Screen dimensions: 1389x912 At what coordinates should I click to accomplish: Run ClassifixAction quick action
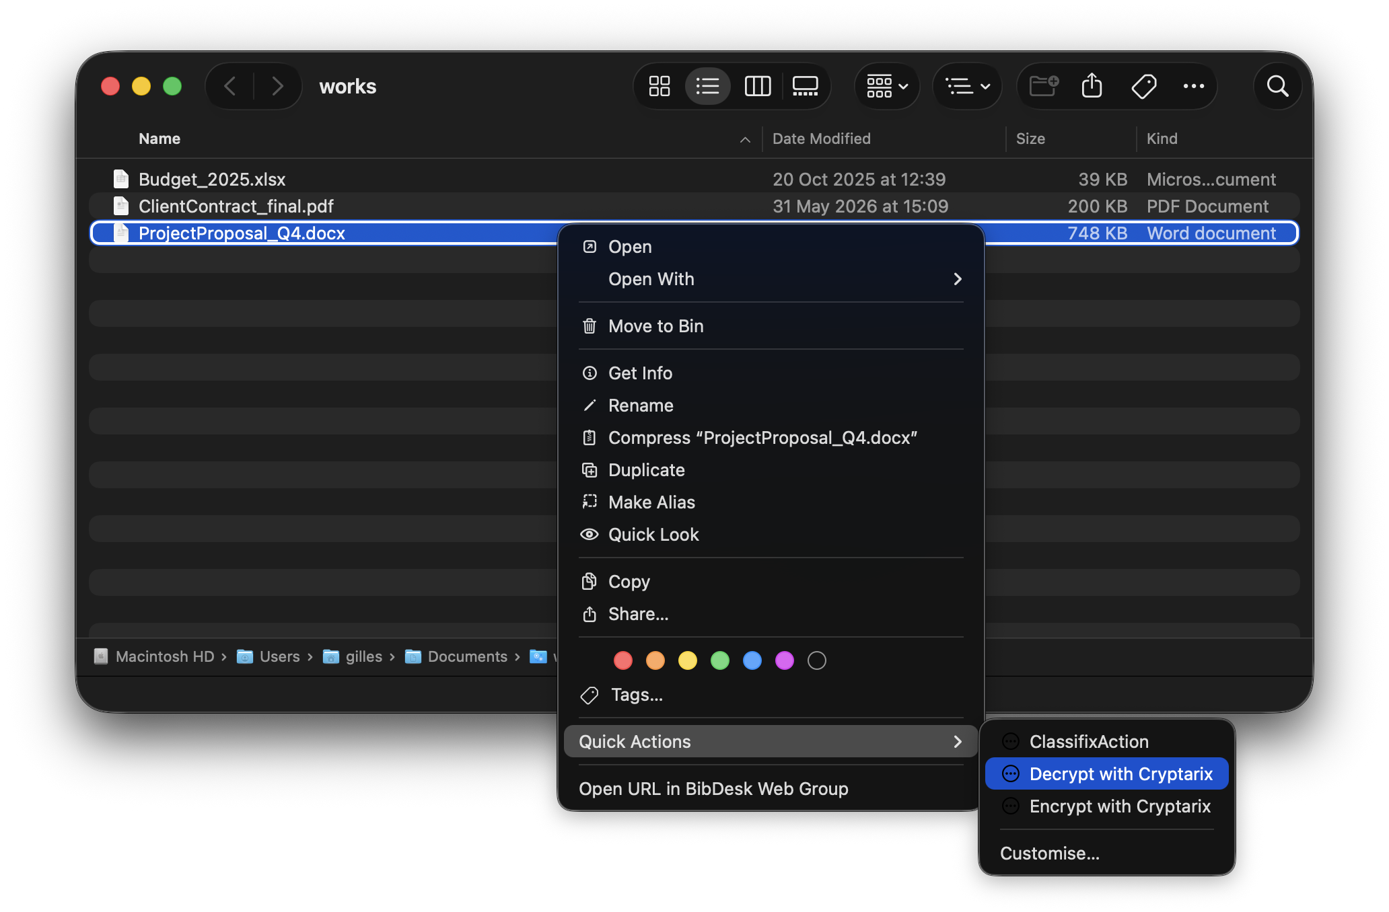(1107, 741)
